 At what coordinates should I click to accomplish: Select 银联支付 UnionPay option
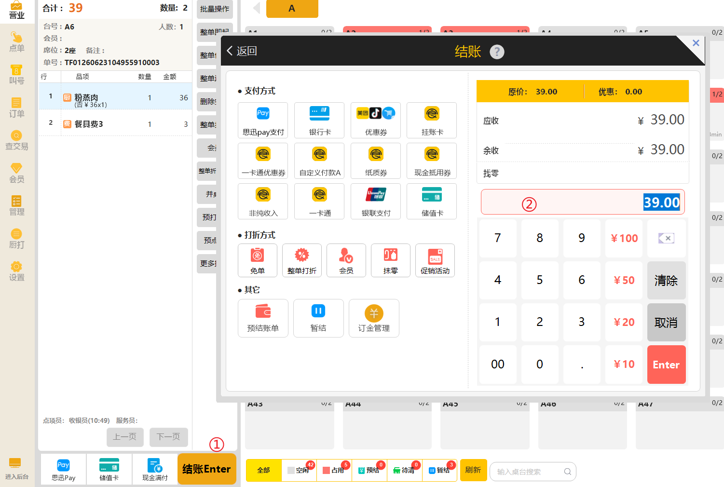click(x=376, y=202)
